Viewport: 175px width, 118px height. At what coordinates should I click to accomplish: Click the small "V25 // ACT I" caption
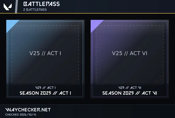pyautogui.click(x=45, y=88)
